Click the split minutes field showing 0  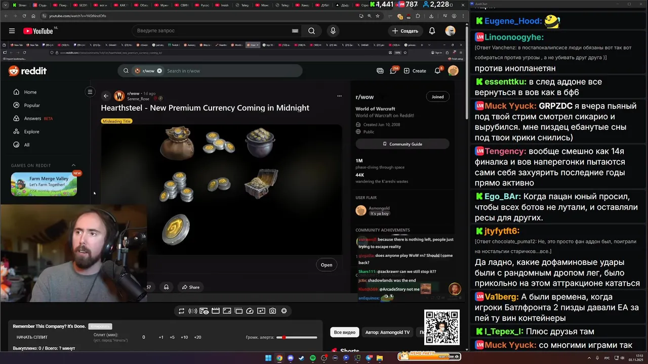click(143, 337)
